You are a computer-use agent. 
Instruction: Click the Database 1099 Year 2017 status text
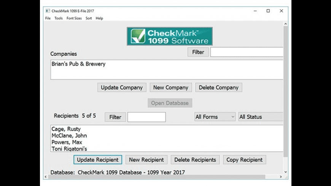[x=118, y=172]
